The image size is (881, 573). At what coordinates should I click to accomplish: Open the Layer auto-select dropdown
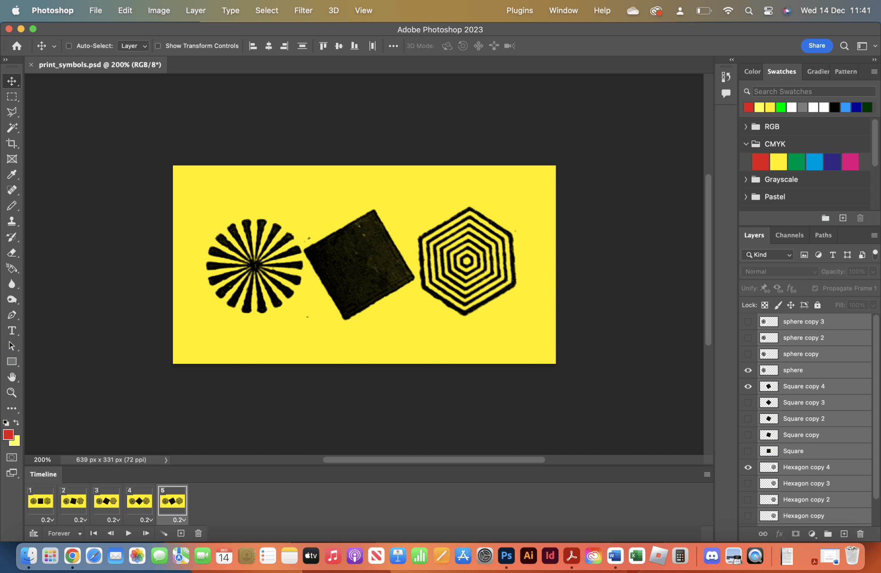(134, 46)
